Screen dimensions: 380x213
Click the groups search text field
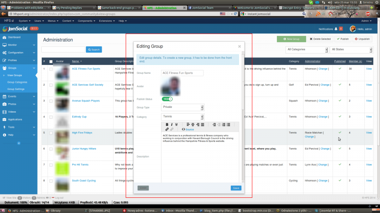63,50
